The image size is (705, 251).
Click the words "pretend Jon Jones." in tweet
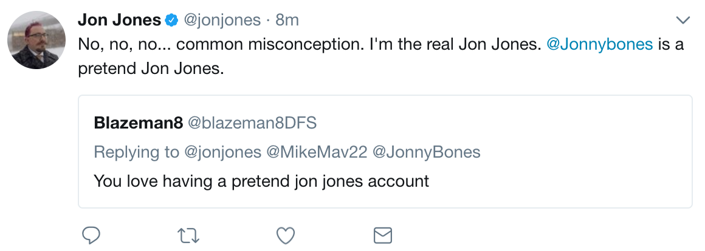coord(151,69)
